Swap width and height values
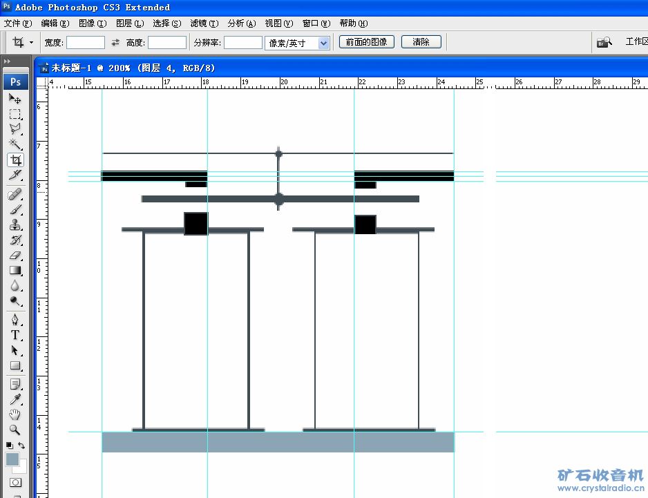The image size is (648, 498). (115, 43)
